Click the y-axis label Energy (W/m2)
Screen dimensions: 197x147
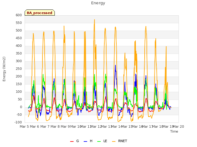(4, 69)
